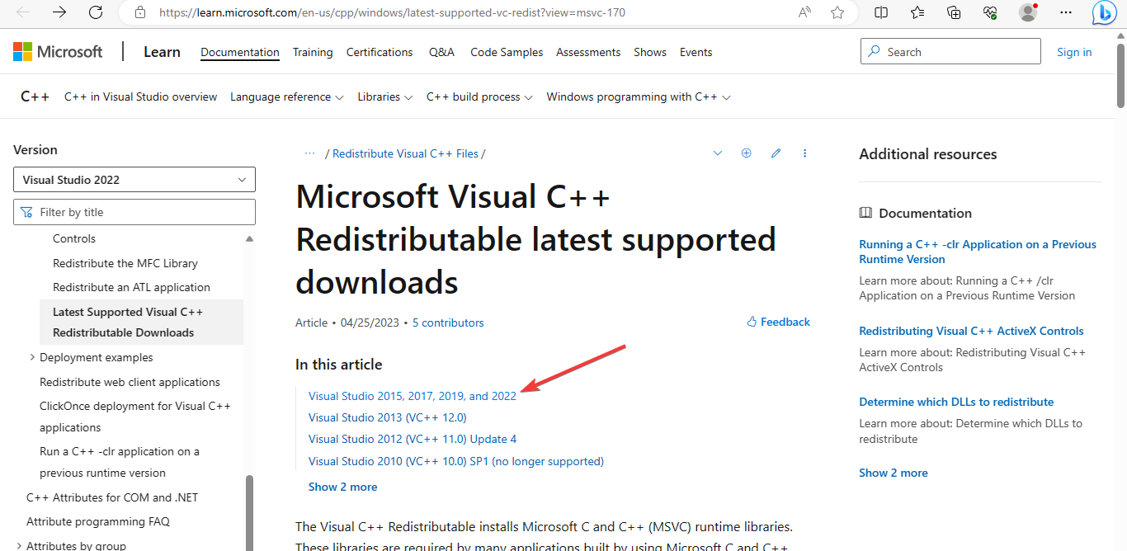The image size is (1127, 551).
Task: Open the Read aloud icon in the address bar
Action: click(804, 12)
